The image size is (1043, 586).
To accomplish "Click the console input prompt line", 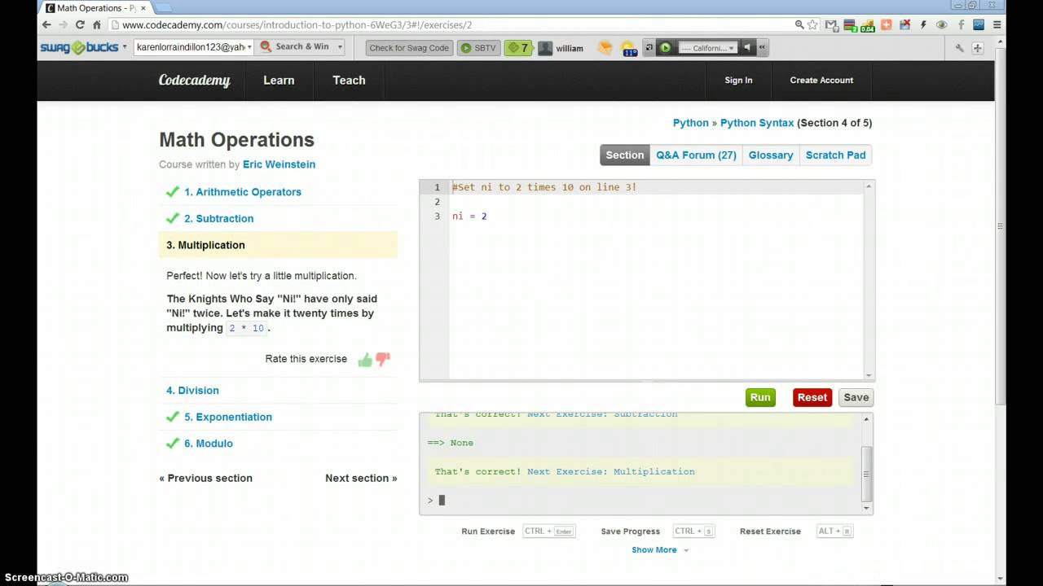I will pos(641,501).
